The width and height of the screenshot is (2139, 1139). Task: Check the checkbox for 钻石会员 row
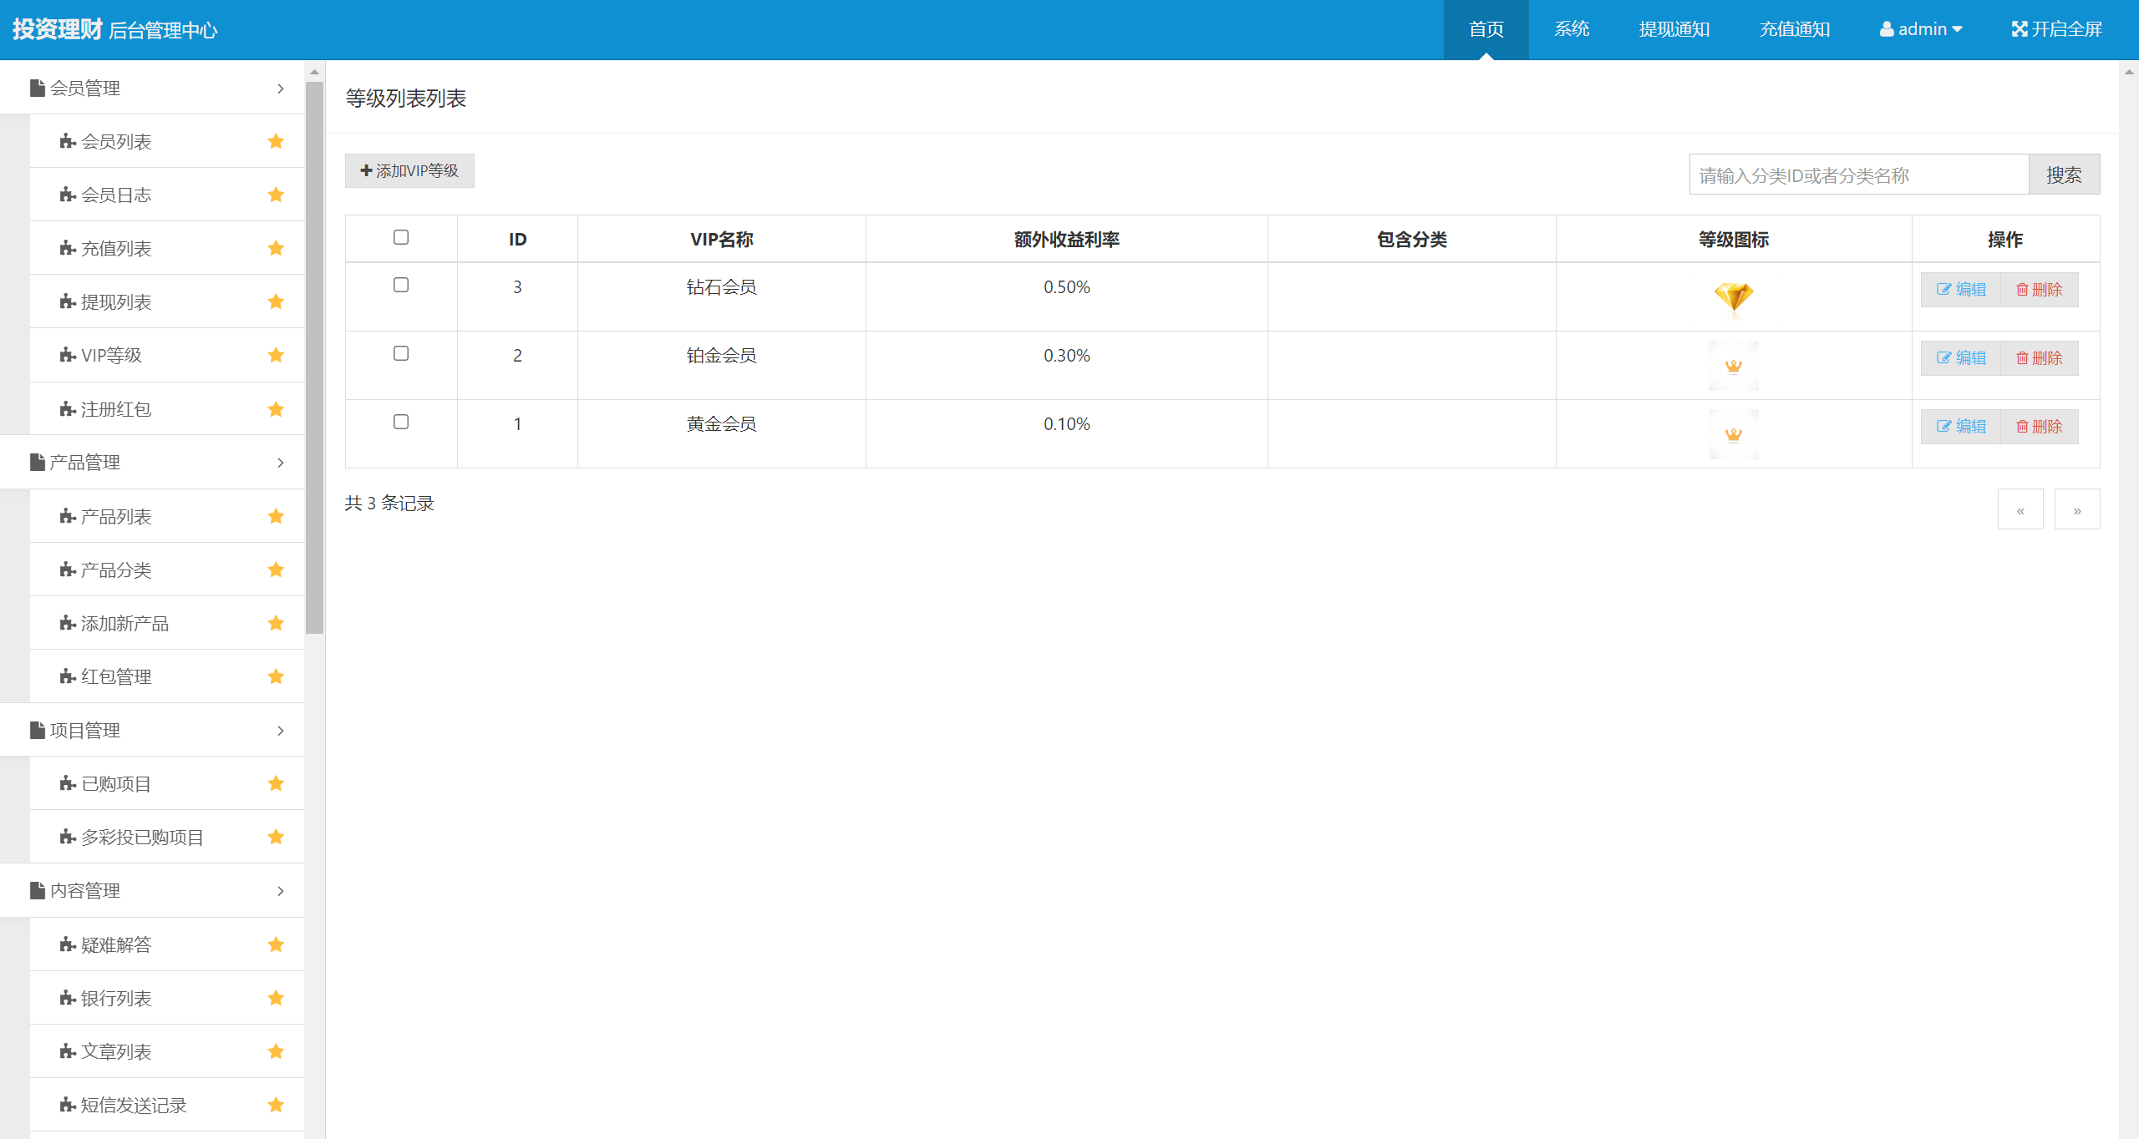[x=401, y=286]
